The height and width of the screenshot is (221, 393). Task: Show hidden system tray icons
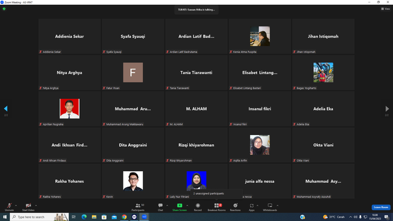[x=351, y=217]
